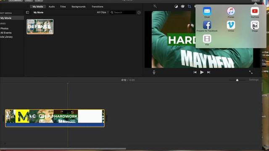Adjust the timeline zoom slider handle

pyautogui.click(x=237, y=80)
